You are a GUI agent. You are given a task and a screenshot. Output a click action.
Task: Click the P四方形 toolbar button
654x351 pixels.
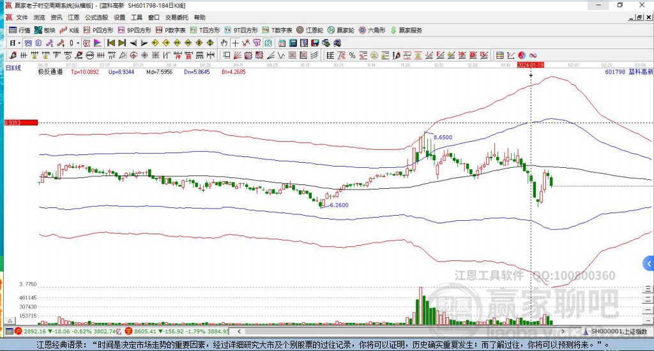click(99, 30)
